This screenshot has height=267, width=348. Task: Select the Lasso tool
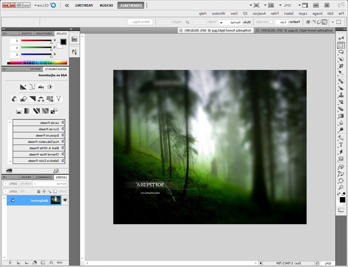tap(341, 52)
